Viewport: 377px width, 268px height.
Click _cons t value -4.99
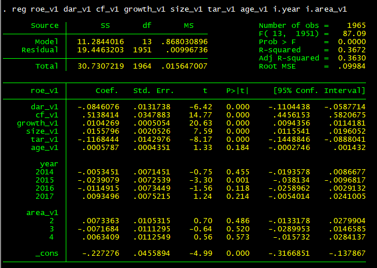[201, 253]
